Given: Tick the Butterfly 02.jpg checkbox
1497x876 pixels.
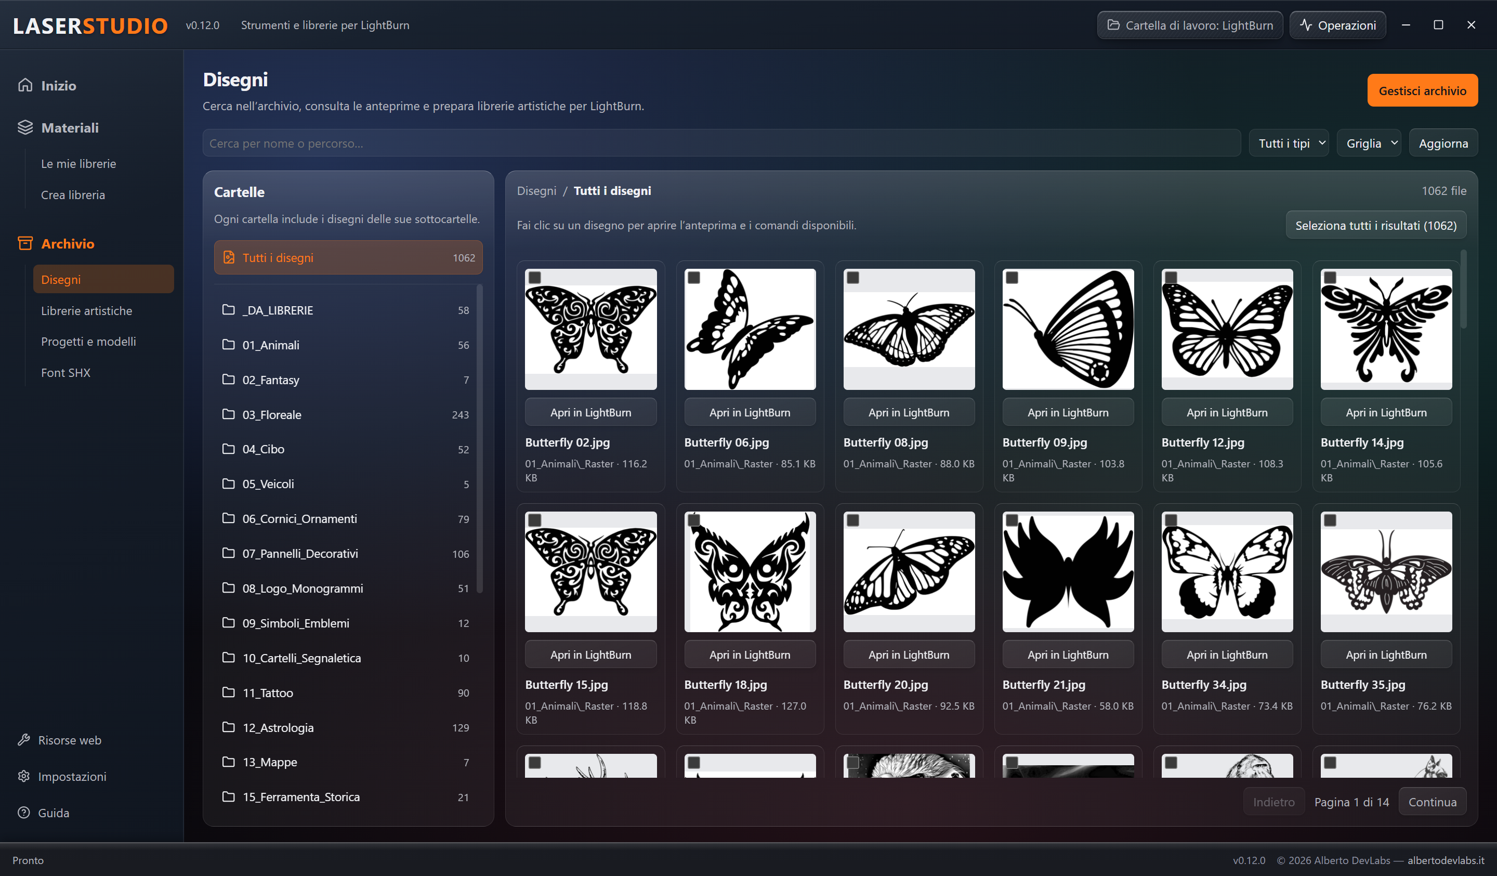Looking at the screenshot, I should [x=535, y=278].
